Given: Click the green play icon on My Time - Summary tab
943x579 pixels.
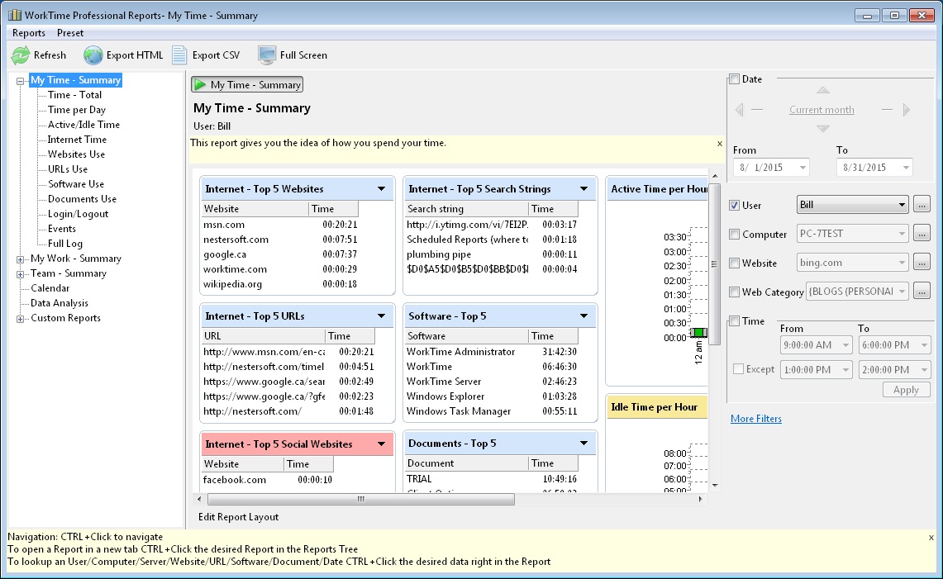Looking at the screenshot, I should click(x=200, y=85).
